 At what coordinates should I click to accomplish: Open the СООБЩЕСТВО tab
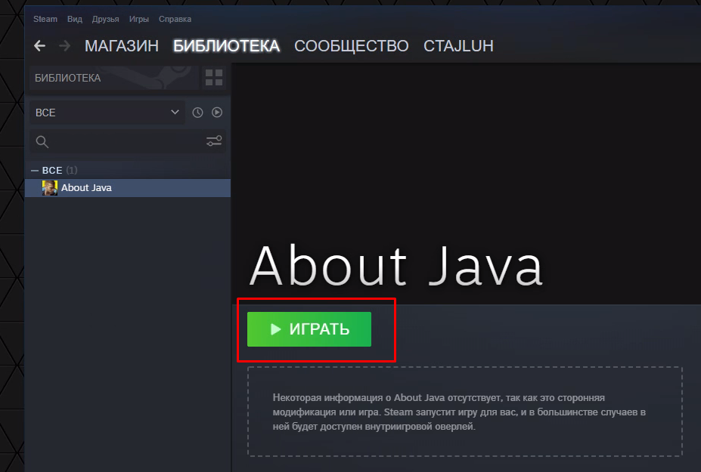coord(351,46)
